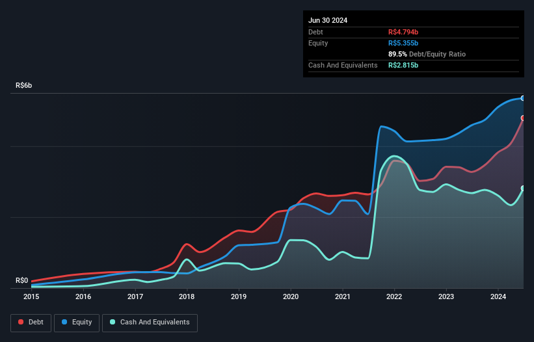This screenshot has width=534, height=342.
Task: Select the 2024 x-axis label
Action: click(x=498, y=296)
